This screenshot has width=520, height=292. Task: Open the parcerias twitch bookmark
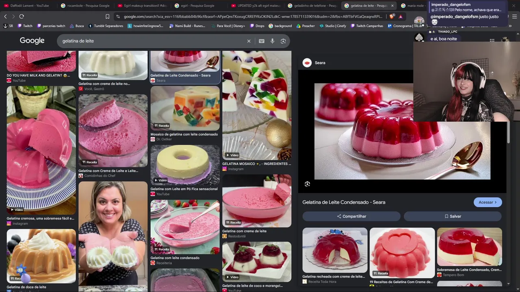pos(51,26)
